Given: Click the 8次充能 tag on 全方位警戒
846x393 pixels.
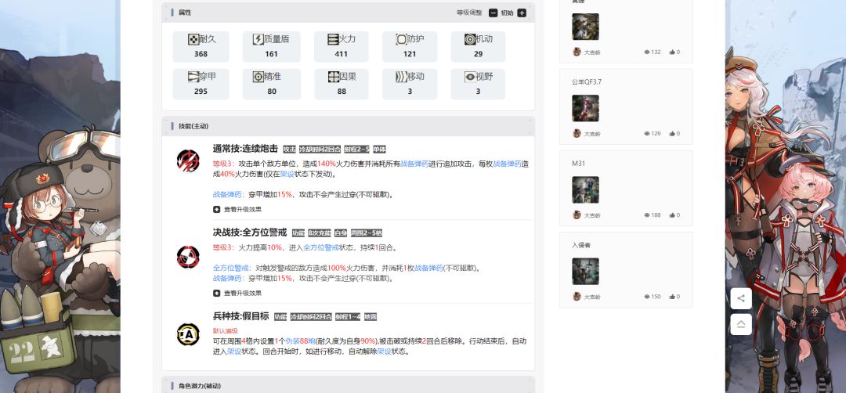Looking at the screenshot, I should click(320, 233).
